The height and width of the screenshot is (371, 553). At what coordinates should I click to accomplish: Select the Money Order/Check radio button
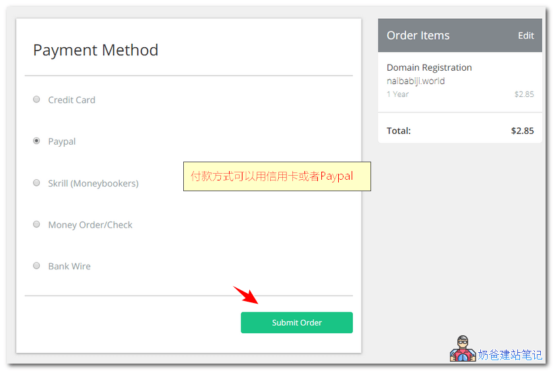pos(36,224)
